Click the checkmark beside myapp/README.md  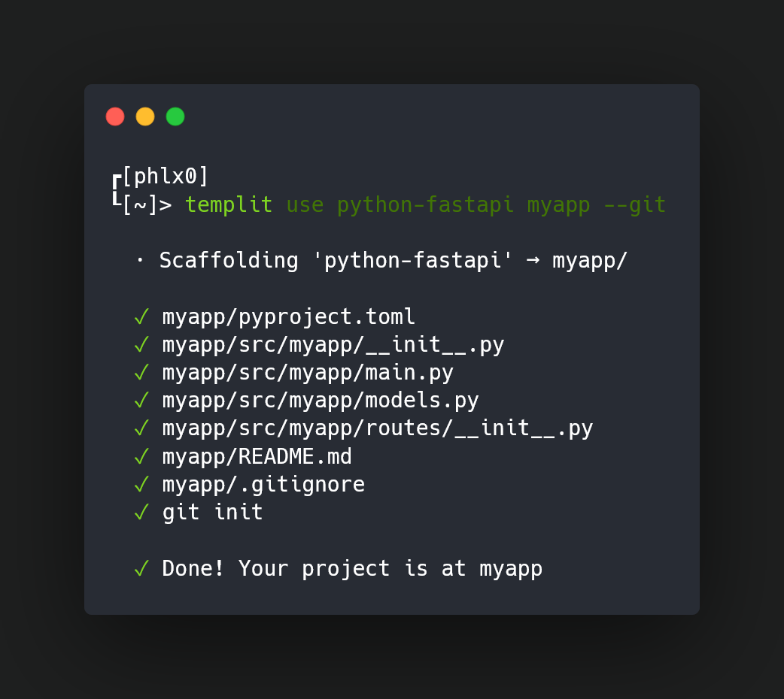click(x=141, y=456)
